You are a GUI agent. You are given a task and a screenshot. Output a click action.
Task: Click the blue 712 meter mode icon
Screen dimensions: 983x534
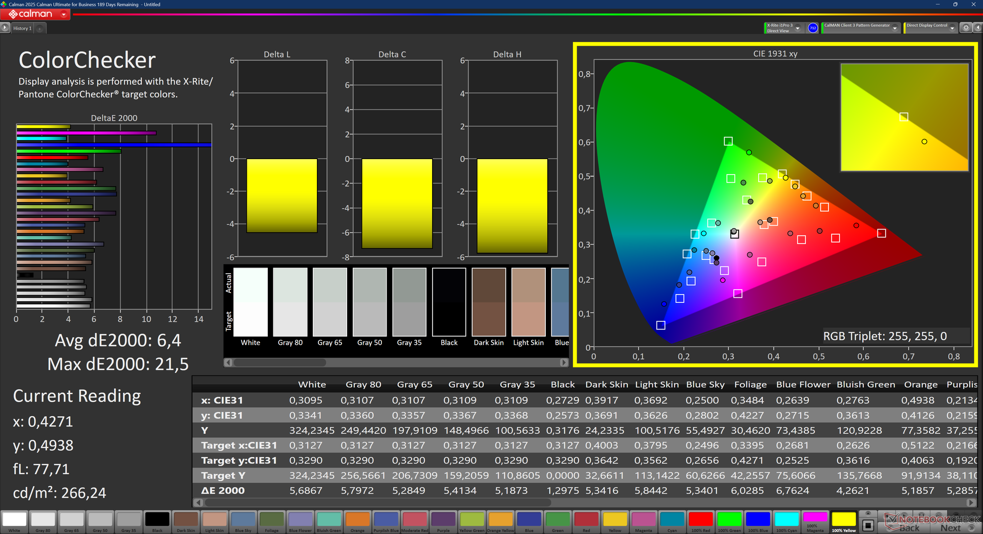point(813,28)
